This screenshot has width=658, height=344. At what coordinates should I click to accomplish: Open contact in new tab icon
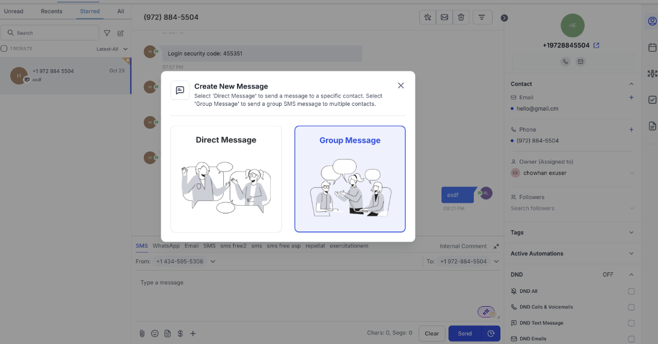point(596,45)
